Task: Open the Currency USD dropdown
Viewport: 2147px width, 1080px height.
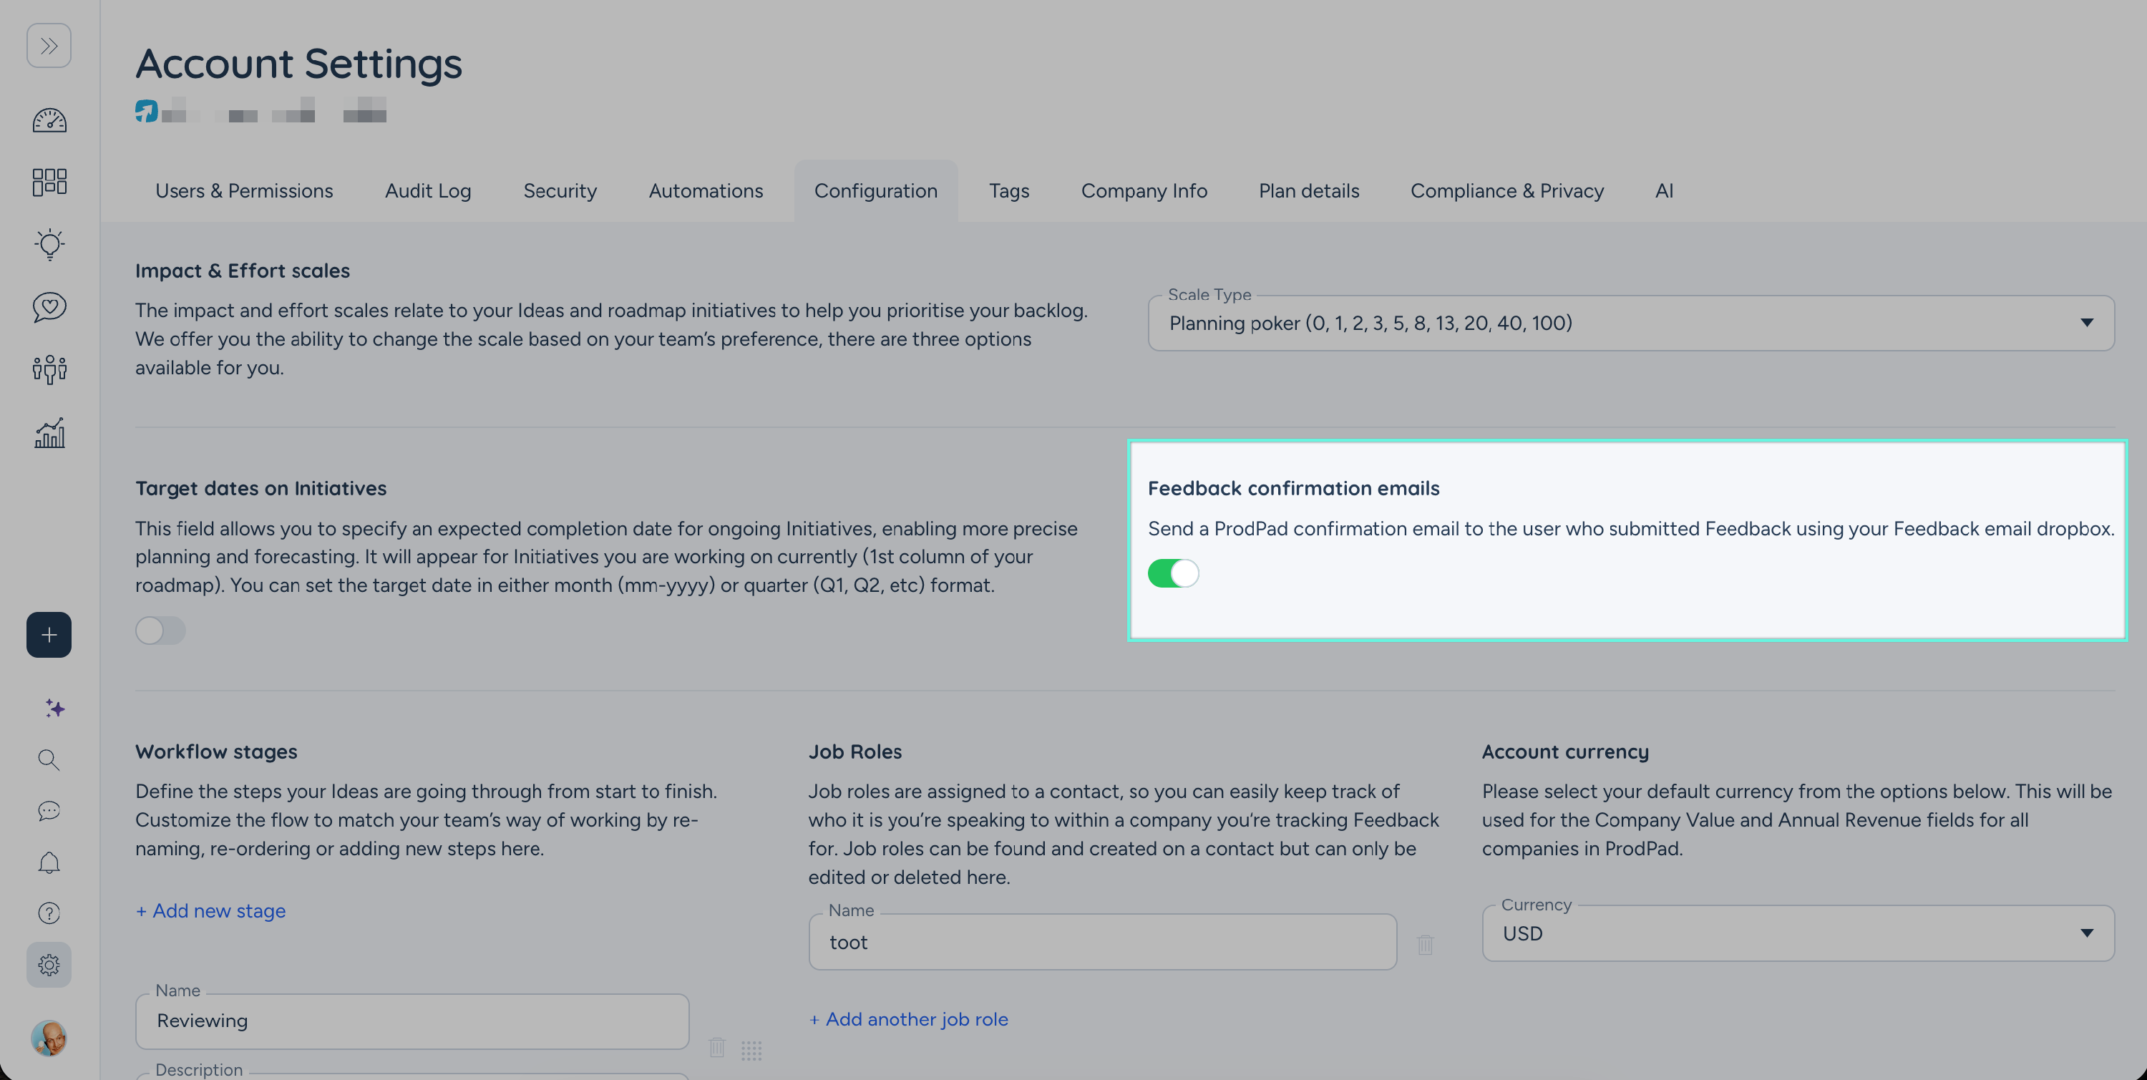Action: point(1797,933)
